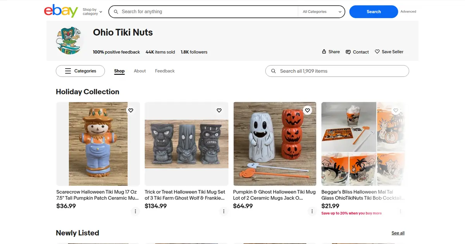Click the Contact message icon
This screenshot has width=465, height=244.
(348, 52)
